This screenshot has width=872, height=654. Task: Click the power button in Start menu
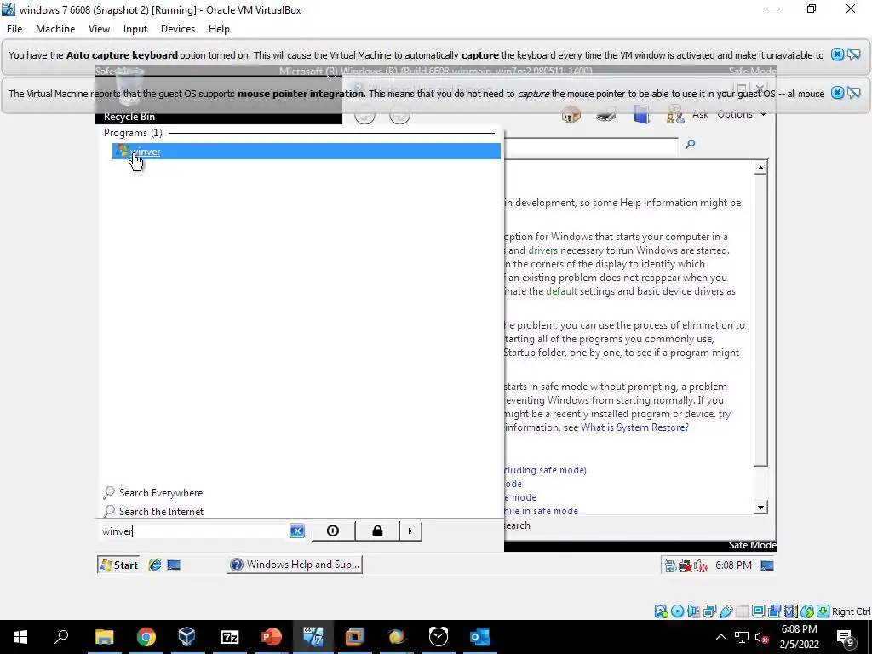click(333, 531)
